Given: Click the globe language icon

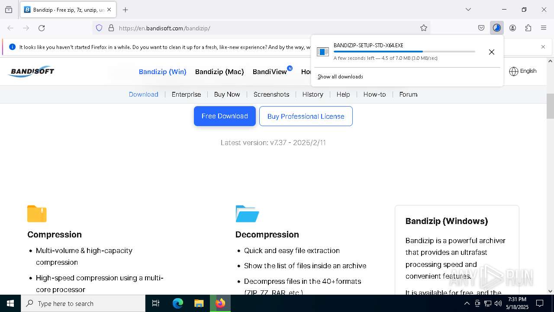Looking at the screenshot, I should coord(513,71).
